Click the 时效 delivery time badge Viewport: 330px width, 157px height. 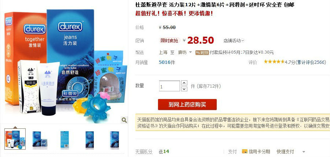coord(202,52)
